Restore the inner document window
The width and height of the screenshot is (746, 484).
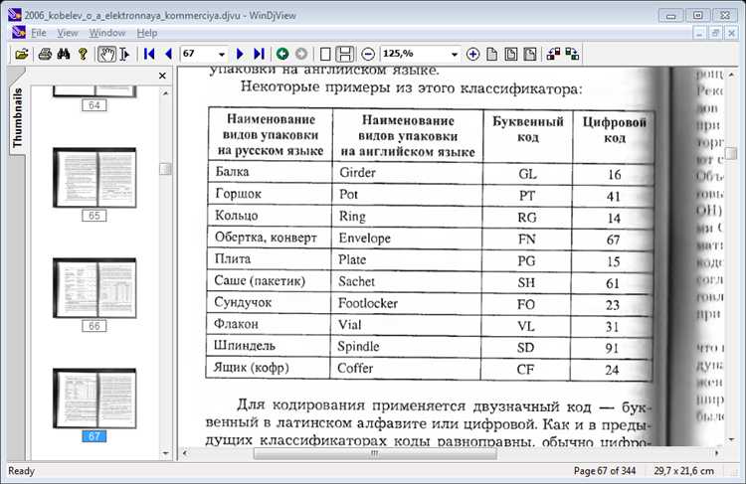(x=715, y=33)
